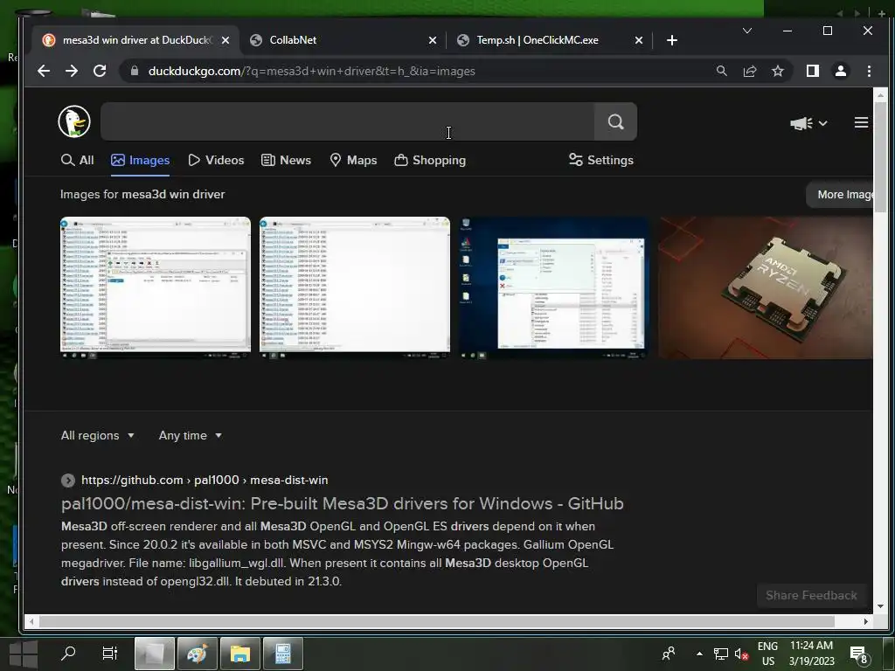
Task: Open the browser side panel
Action: tap(813, 71)
